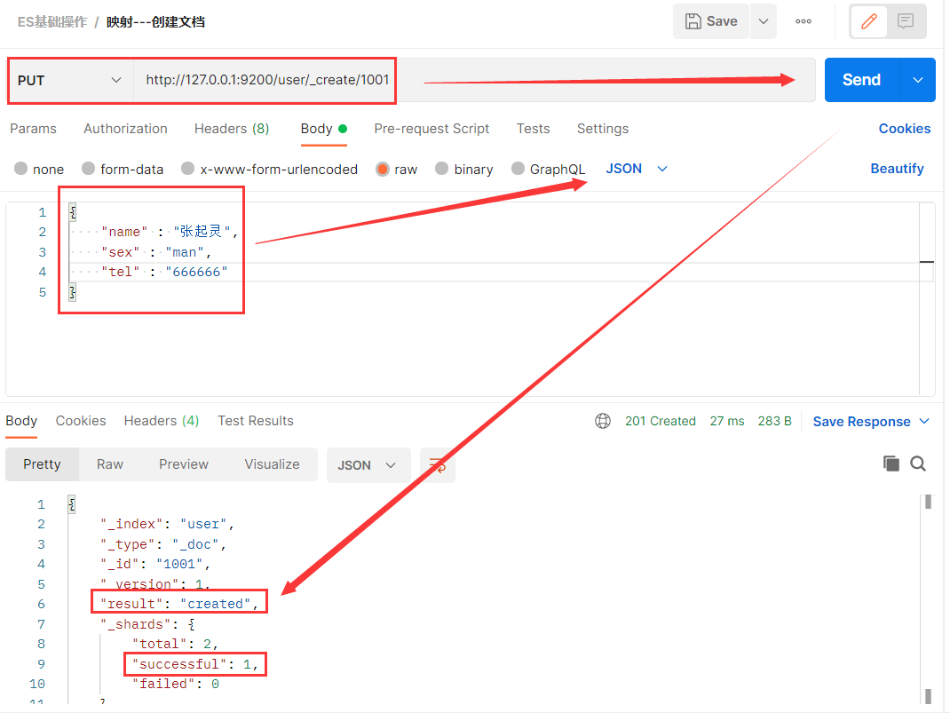The width and height of the screenshot is (950, 713).
Task: Select the binary body type
Action: tap(464, 169)
